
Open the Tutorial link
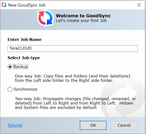(15, 125)
